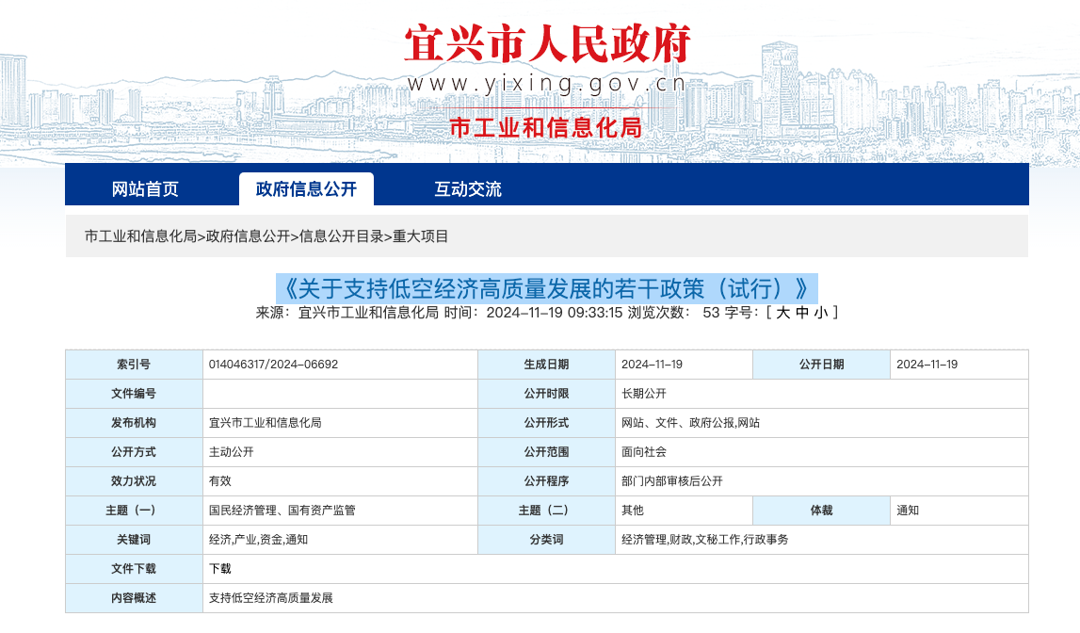The height and width of the screenshot is (633, 1080).
Task: Click the www.yixing.gov.cn address in the header
Action: tap(546, 84)
